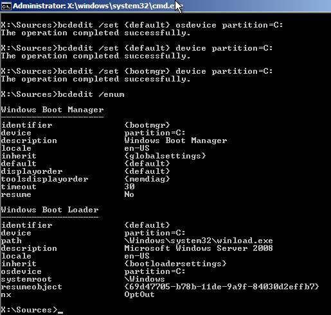Click the cmd.exe icon in title bar
Viewport: 331px width, 315px height.
(6, 6)
